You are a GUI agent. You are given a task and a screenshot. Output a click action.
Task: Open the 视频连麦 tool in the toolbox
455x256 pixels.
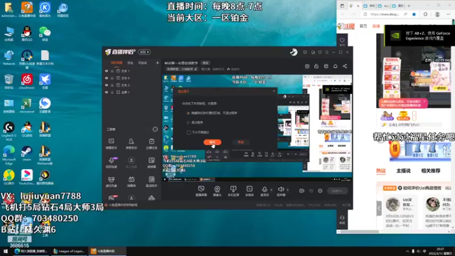(x=111, y=163)
